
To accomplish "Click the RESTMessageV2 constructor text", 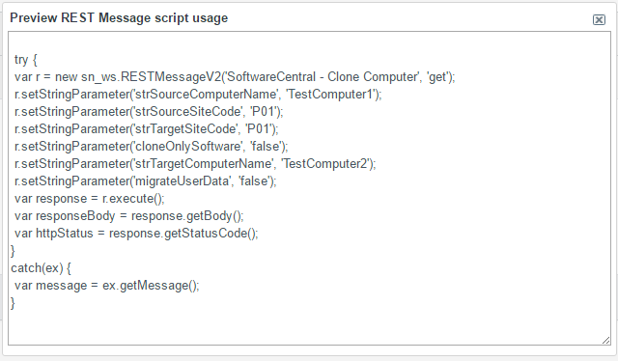I will coord(171,77).
